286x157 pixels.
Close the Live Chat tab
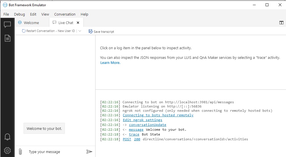78,23
